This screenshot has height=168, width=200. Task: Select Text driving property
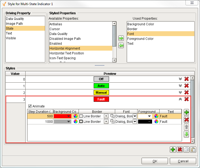(25, 33)
